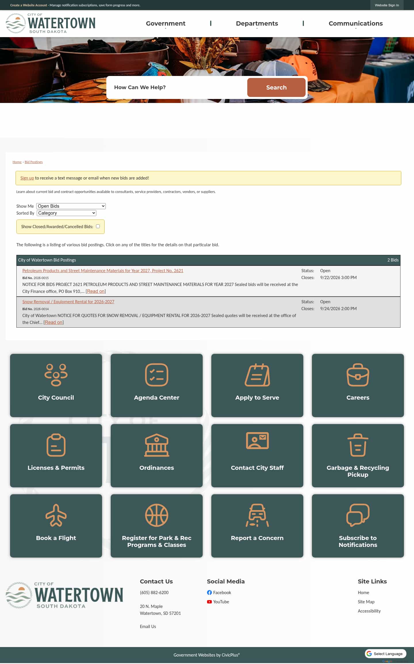
Task: Click the Watertown footer logo
Action: tap(64, 595)
